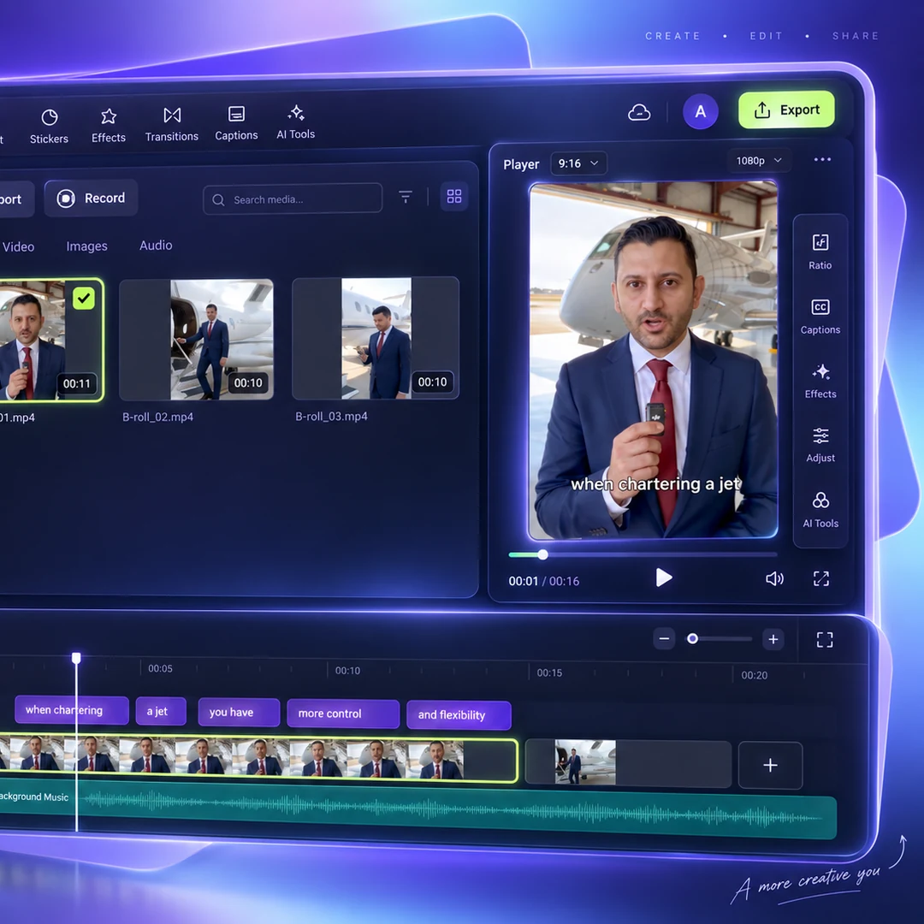Expand the player to fullscreen

coord(820,578)
